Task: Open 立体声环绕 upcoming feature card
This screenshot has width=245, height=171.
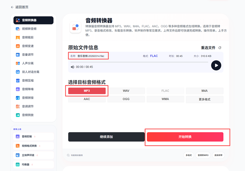Action: coord(34,155)
